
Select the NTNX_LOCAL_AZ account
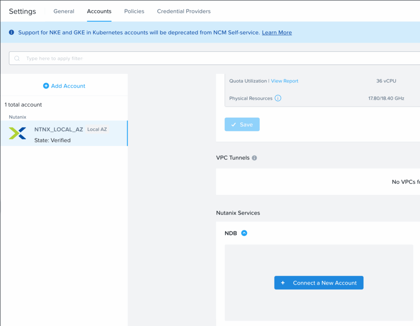tap(64, 133)
